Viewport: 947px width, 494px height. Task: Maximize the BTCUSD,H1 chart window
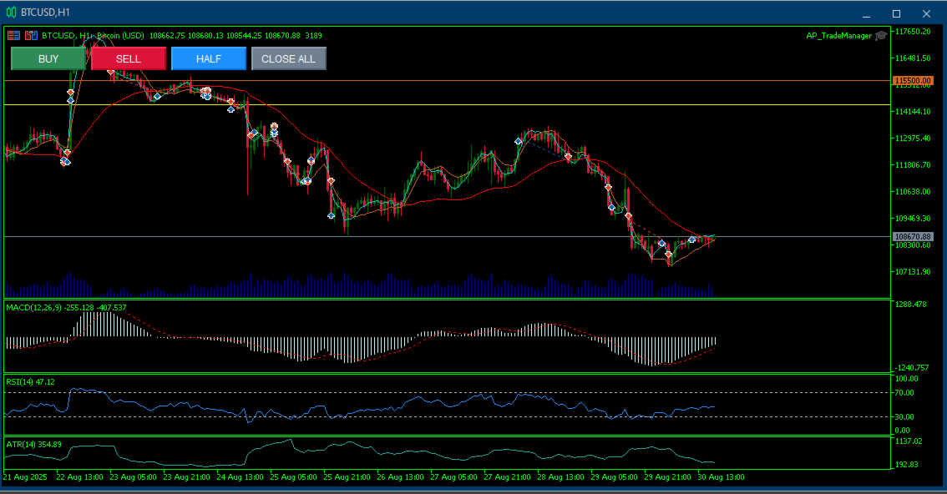point(896,13)
